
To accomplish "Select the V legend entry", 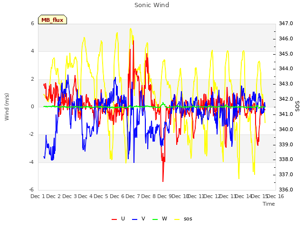I will click(138, 218).
